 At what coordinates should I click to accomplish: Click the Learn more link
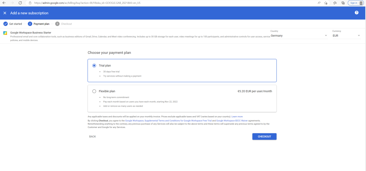[x=237, y=116]
